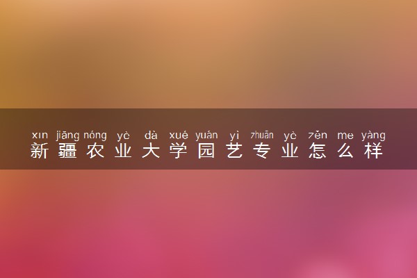Click the Chinese character 怎
The height and width of the screenshot is (278, 417).
pyautogui.click(x=318, y=151)
